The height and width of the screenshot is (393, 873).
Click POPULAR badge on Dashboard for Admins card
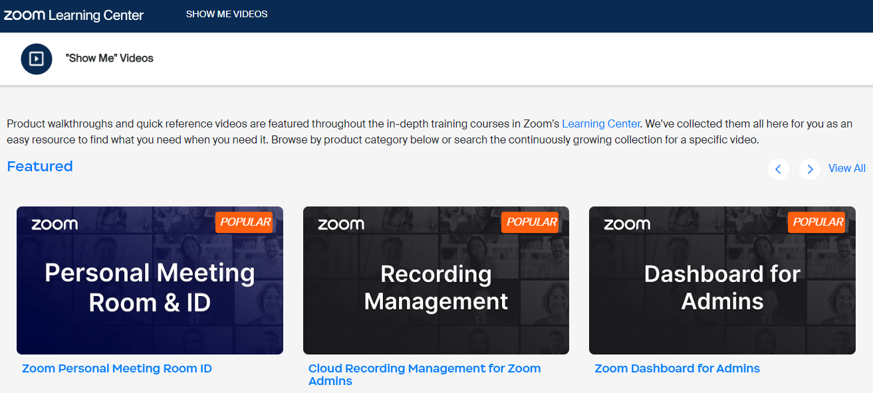[x=817, y=222]
